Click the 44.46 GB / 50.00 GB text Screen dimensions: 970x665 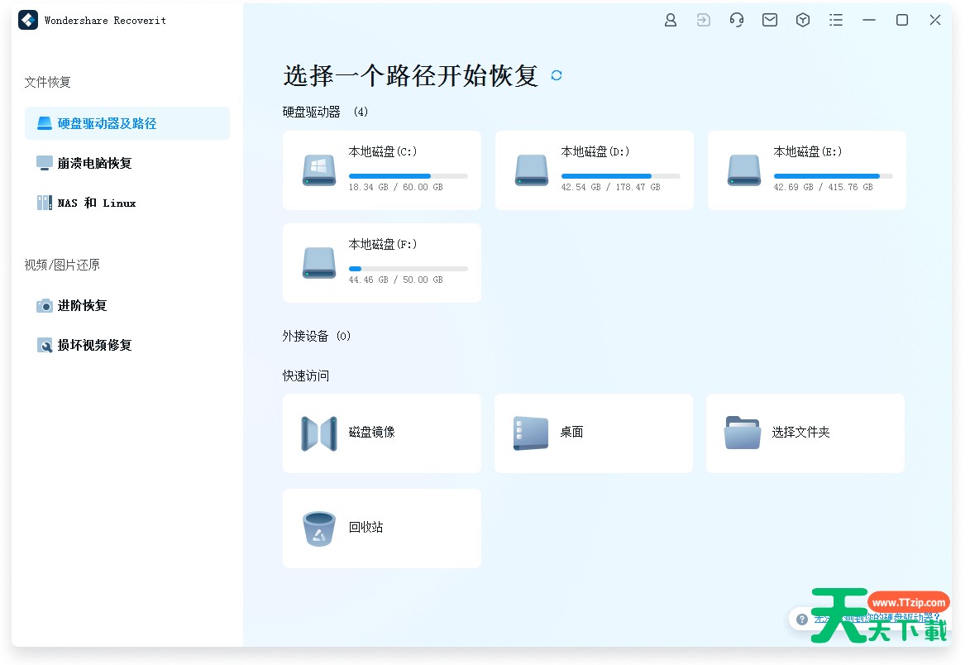click(396, 280)
